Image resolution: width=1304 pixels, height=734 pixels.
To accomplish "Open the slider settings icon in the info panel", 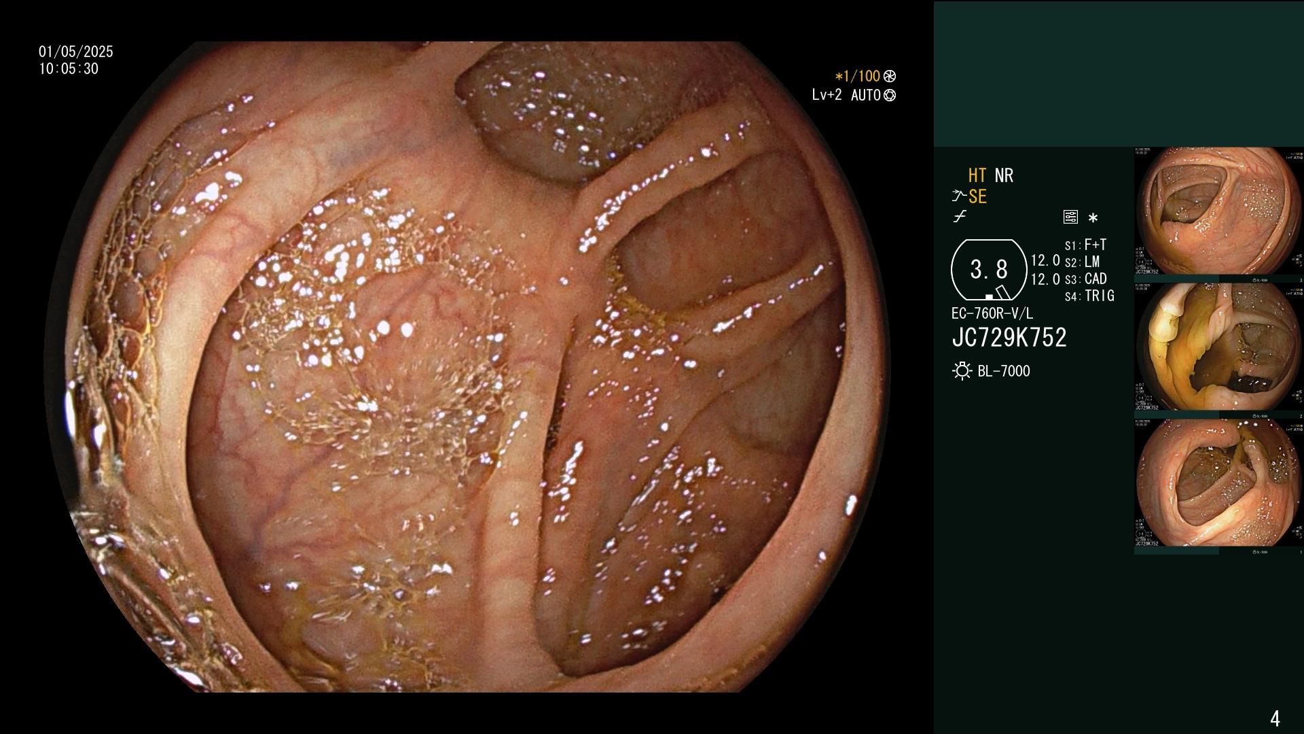I will 1070,217.
